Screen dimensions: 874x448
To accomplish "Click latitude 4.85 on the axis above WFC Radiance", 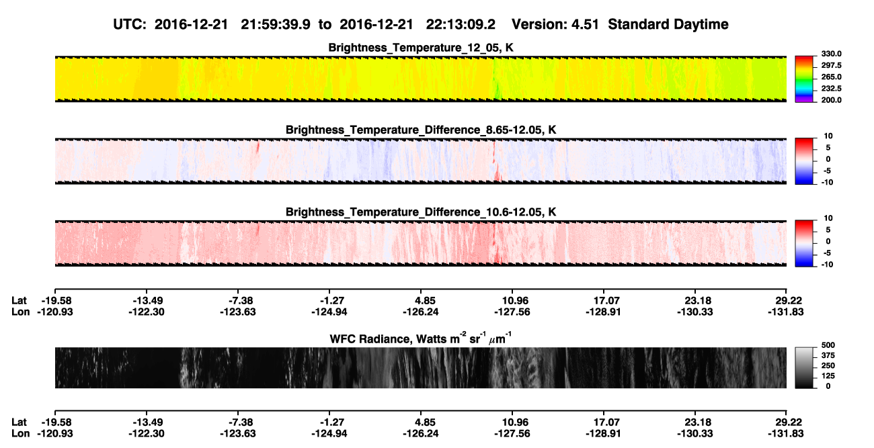I will [420, 300].
